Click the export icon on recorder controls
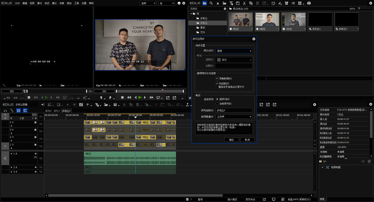 pos(168,97)
